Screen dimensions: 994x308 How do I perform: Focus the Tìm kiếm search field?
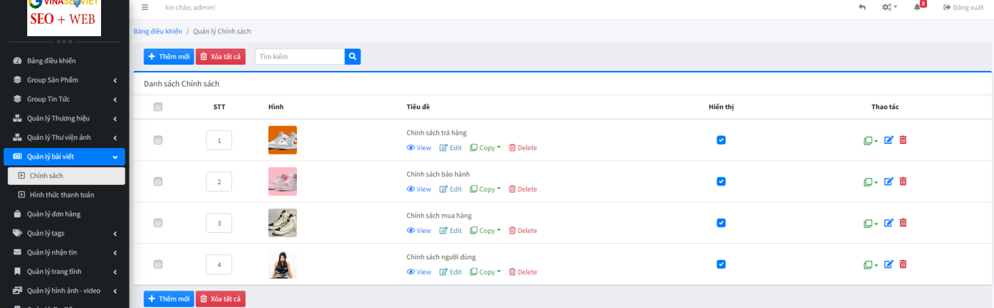(300, 56)
